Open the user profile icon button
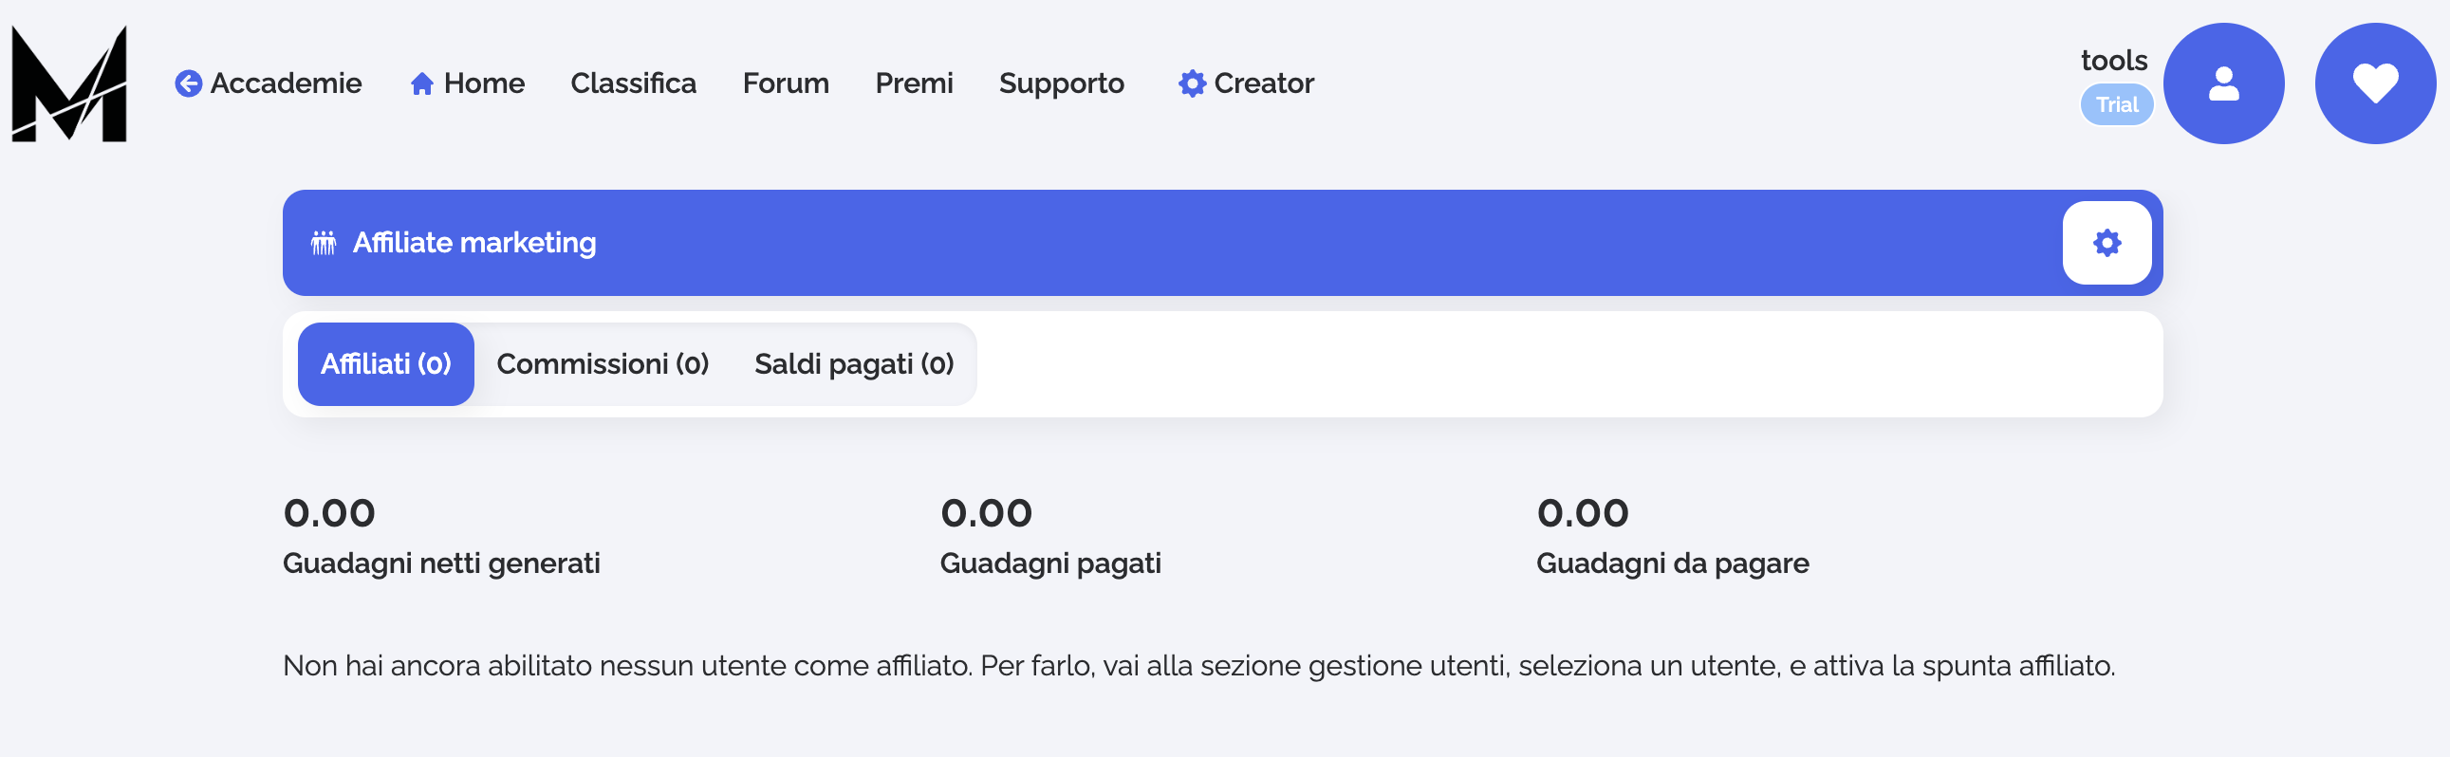2450x757 pixels. 2222,83
